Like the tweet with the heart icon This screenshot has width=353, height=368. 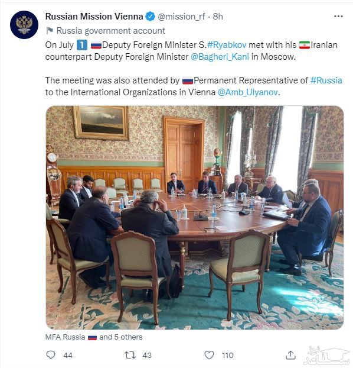click(209, 355)
